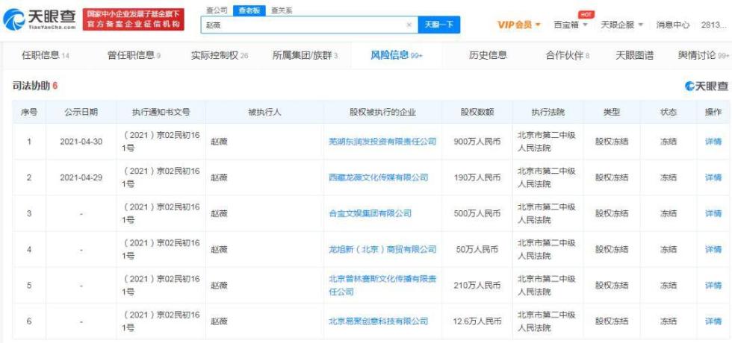732x343 pixels.
Task: Select the 查公司 search tab
Action: [x=217, y=10]
